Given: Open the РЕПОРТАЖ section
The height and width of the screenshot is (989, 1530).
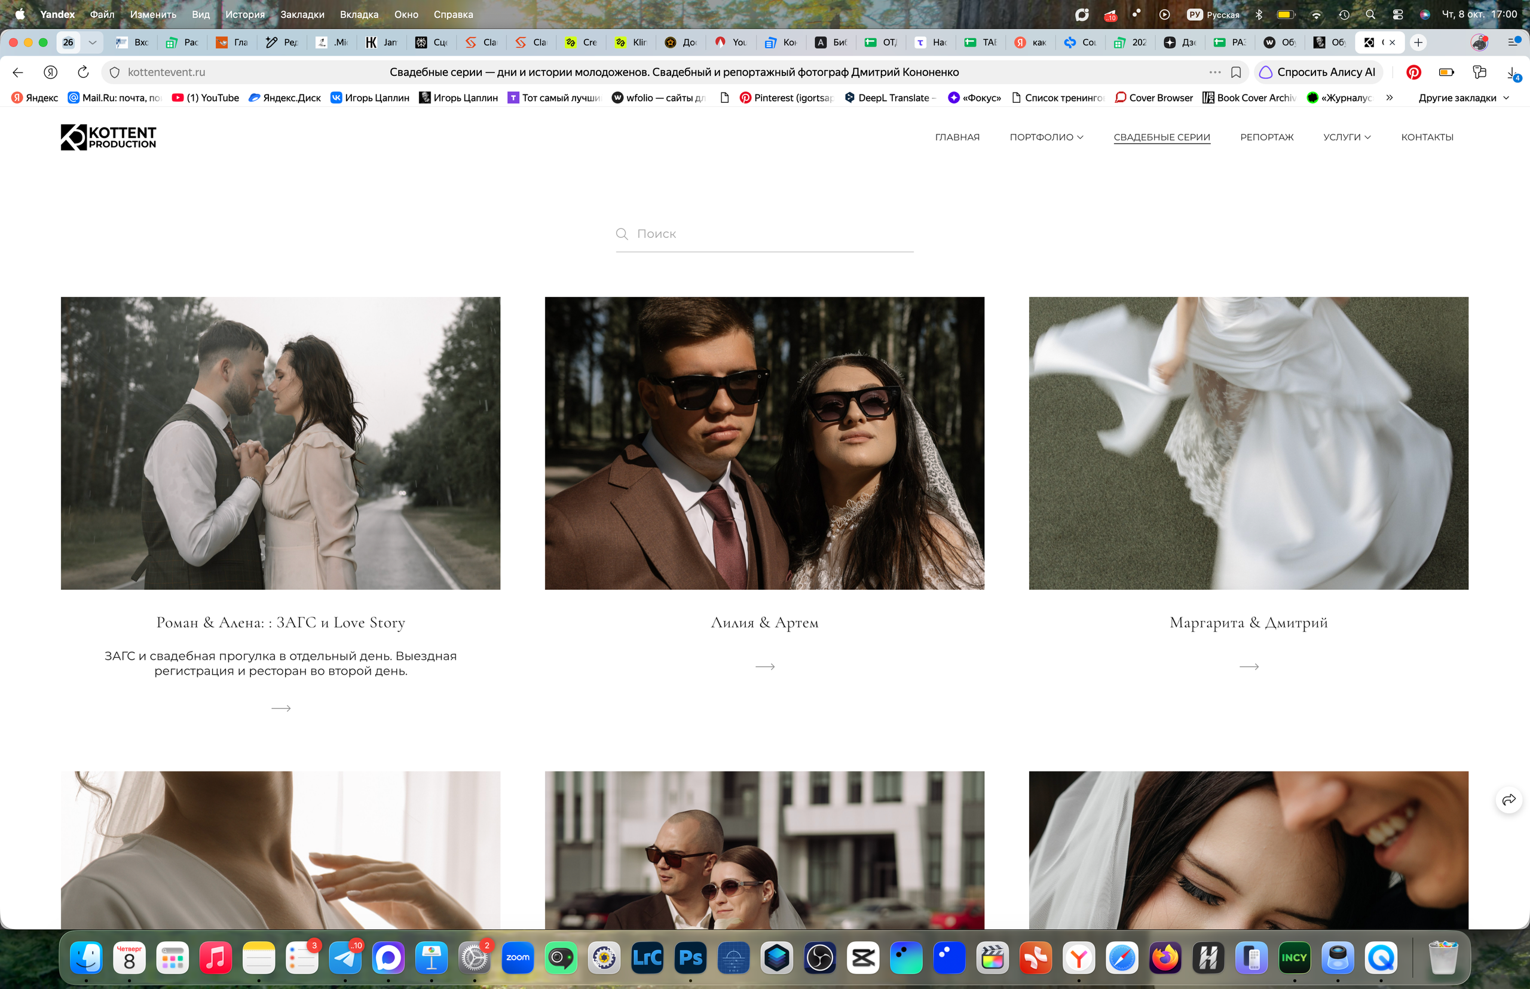Looking at the screenshot, I should click(1266, 137).
